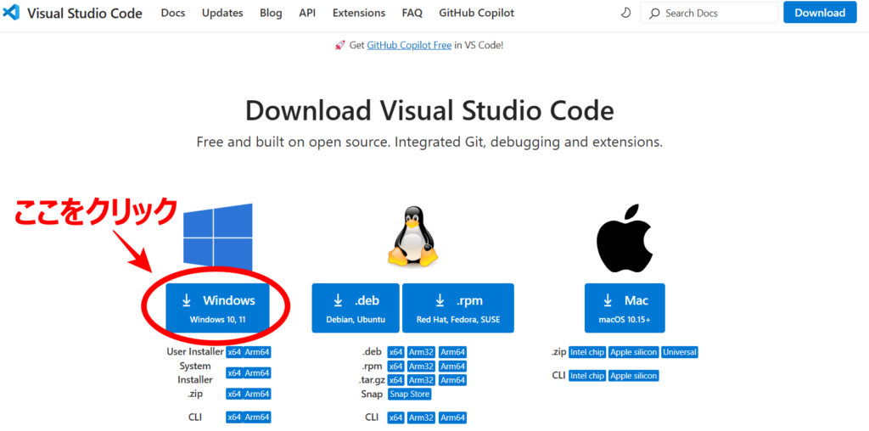The height and width of the screenshot is (431, 869).
Task: Open the Docs menu item
Action: coord(173,13)
